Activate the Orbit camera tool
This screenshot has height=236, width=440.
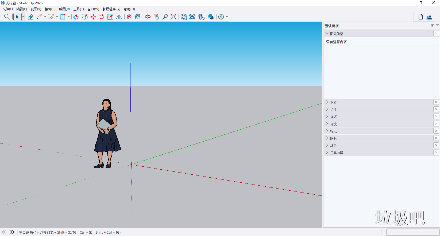[148, 17]
